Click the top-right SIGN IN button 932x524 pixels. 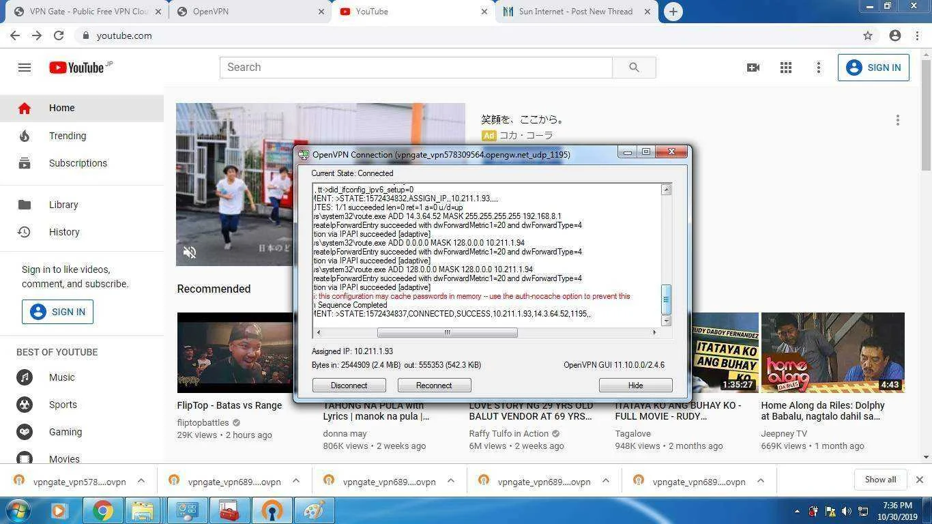(x=873, y=68)
